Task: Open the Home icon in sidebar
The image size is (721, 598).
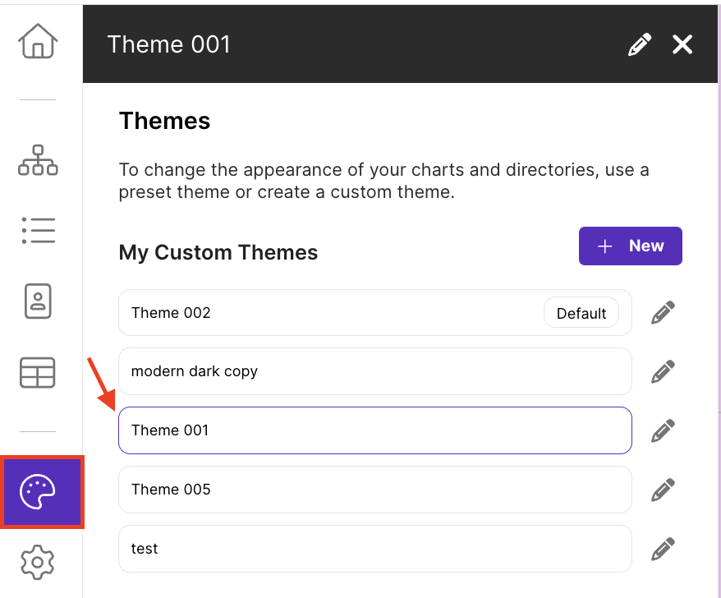Action: pyautogui.click(x=38, y=41)
